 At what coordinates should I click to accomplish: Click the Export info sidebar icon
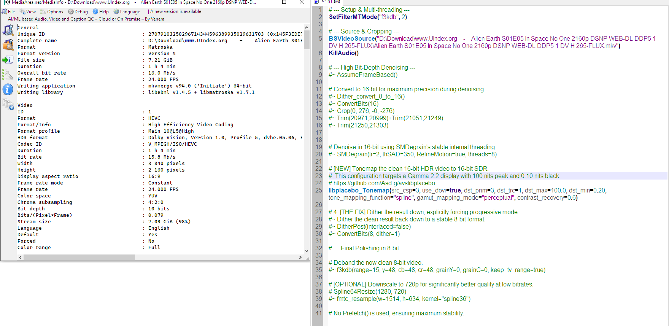pyautogui.click(x=8, y=60)
